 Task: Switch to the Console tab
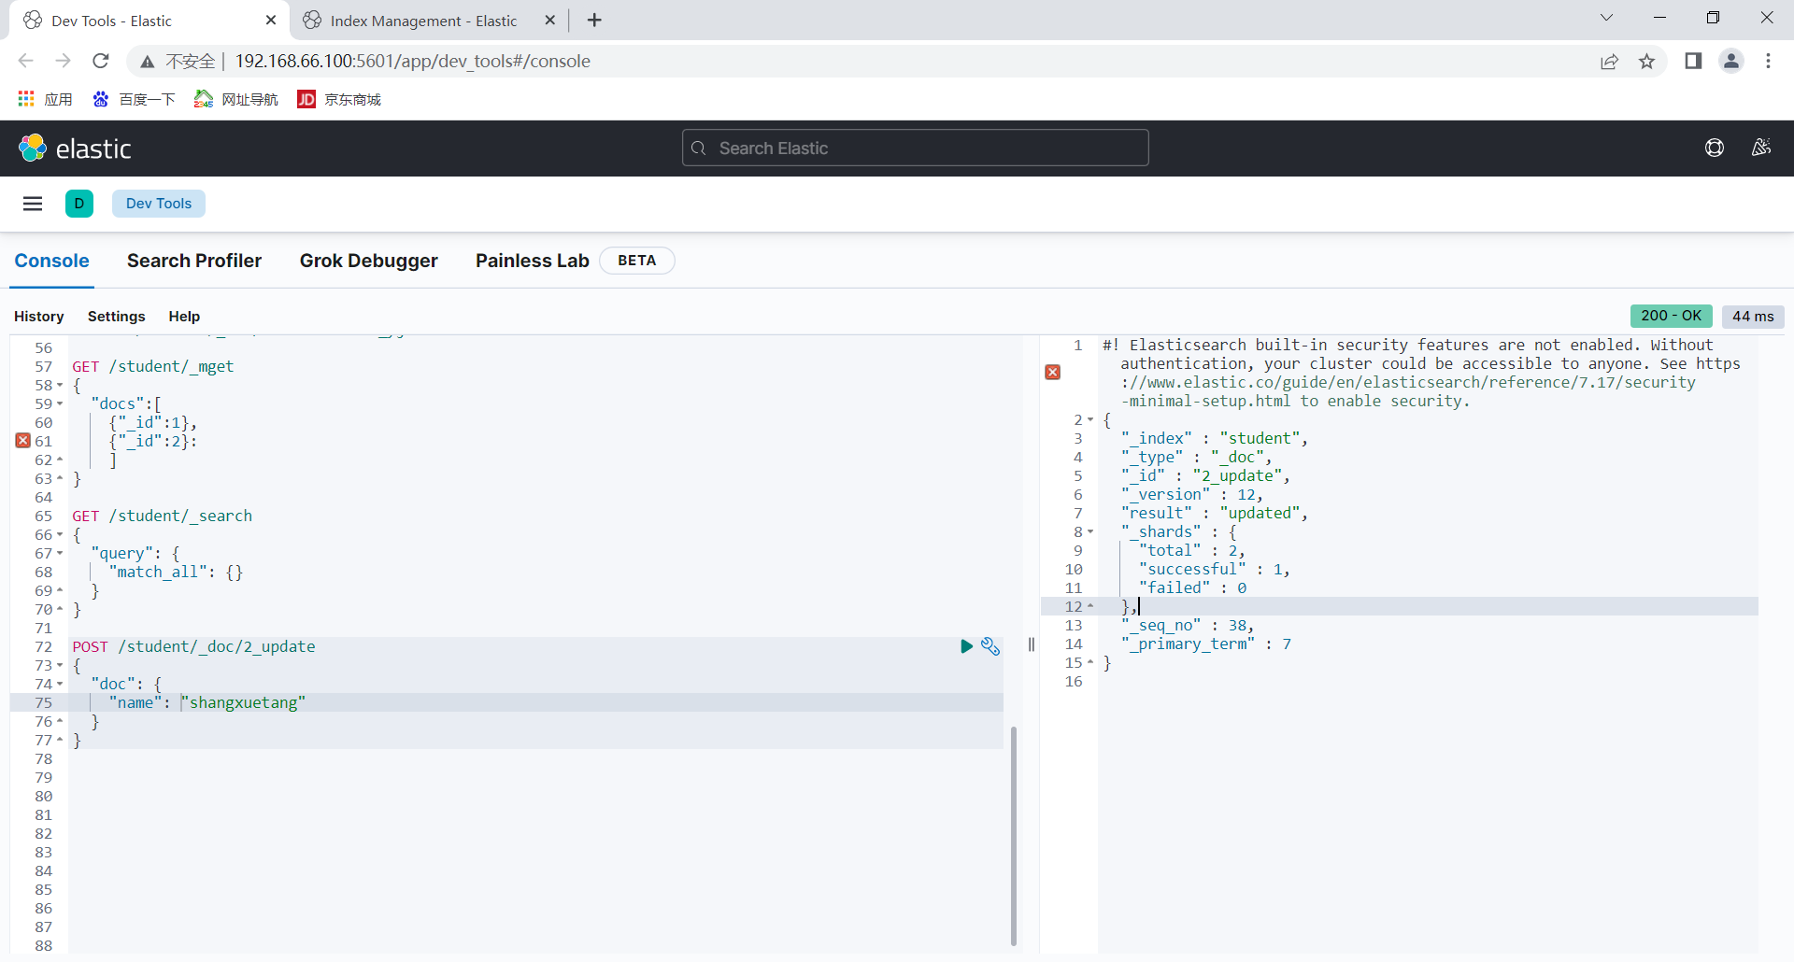point(52,261)
